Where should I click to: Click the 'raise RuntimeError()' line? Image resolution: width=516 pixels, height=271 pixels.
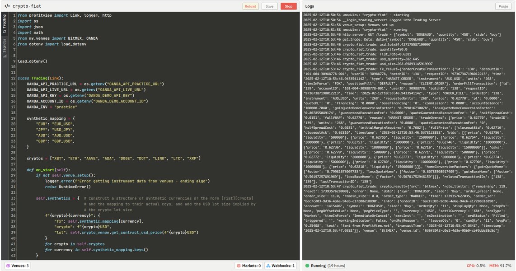pyautogui.click(x=68, y=187)
